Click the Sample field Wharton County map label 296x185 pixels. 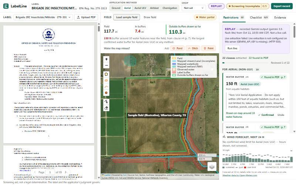157,115
